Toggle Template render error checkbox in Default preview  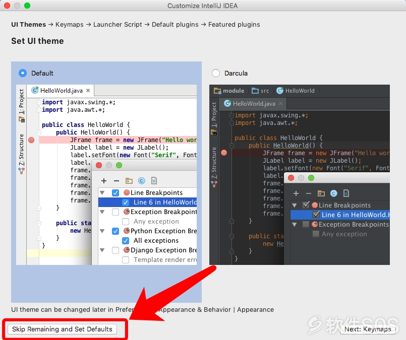click(x=126, y=259)
